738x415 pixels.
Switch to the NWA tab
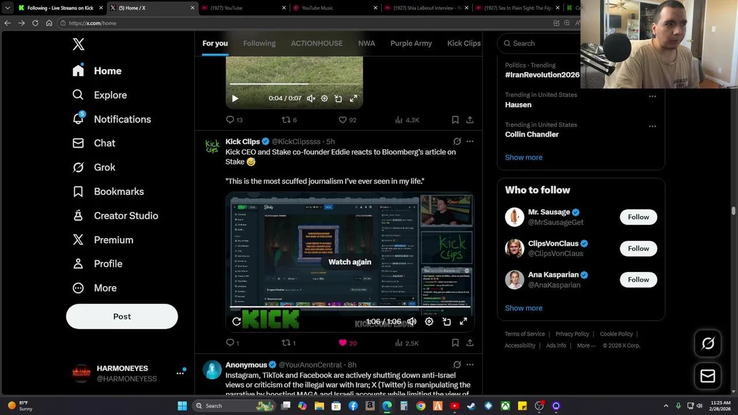point(366,43)
